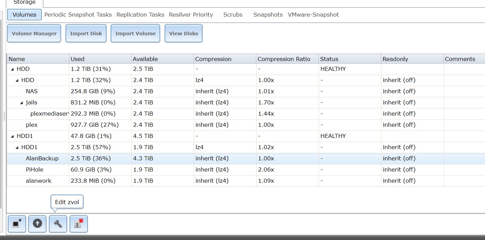The width and height of the screenshot is (485, 240).
Task: Select the Volumes tab
Action: coord(24,15)
